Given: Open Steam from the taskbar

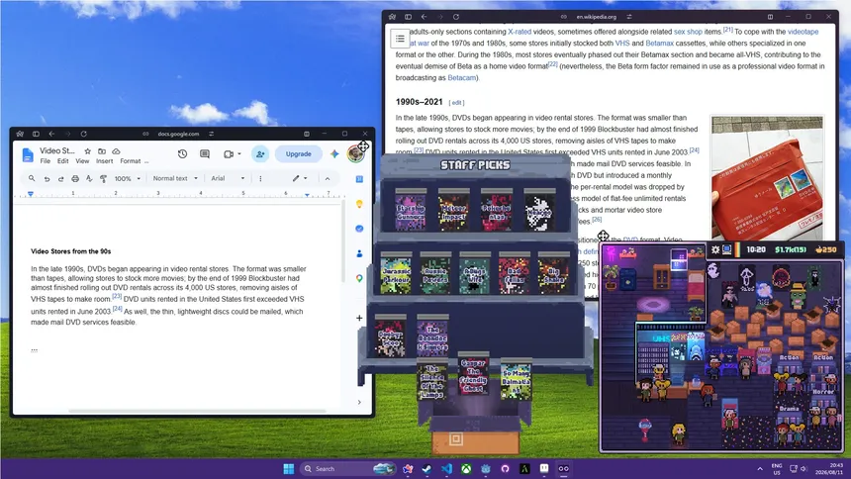Looking at the screenshot, I should click(427, 469).
